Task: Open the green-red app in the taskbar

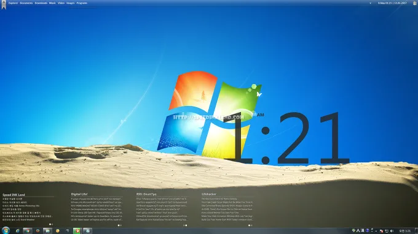Action: tap(77, 231)
